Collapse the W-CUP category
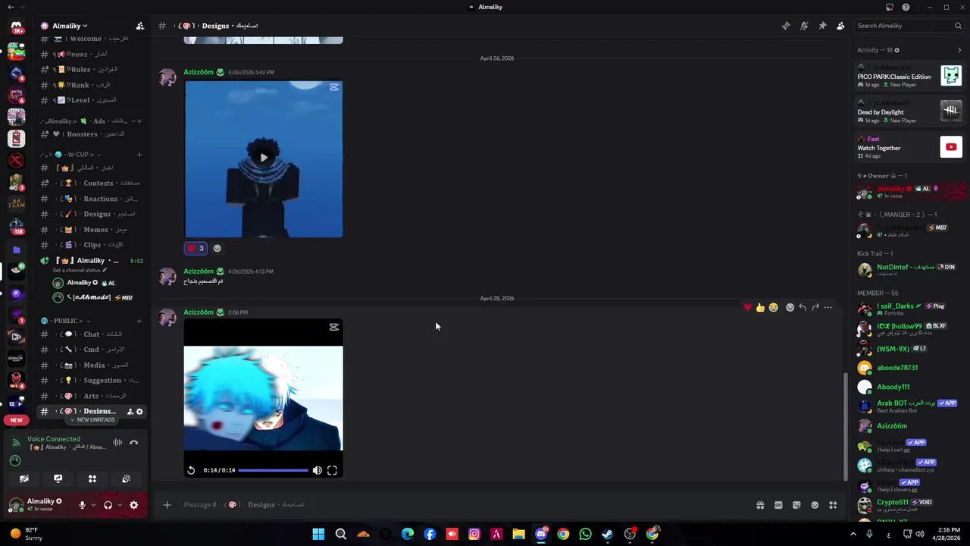The height and width of the screenshot is (546, 970). click(70, 155)
